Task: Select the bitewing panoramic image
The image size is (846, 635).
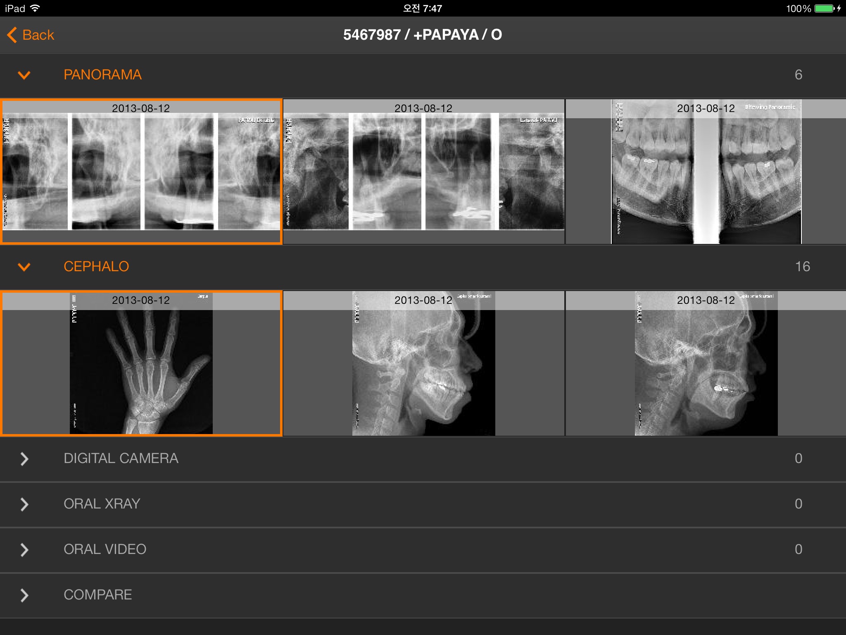Action: (x=706, y=170)
